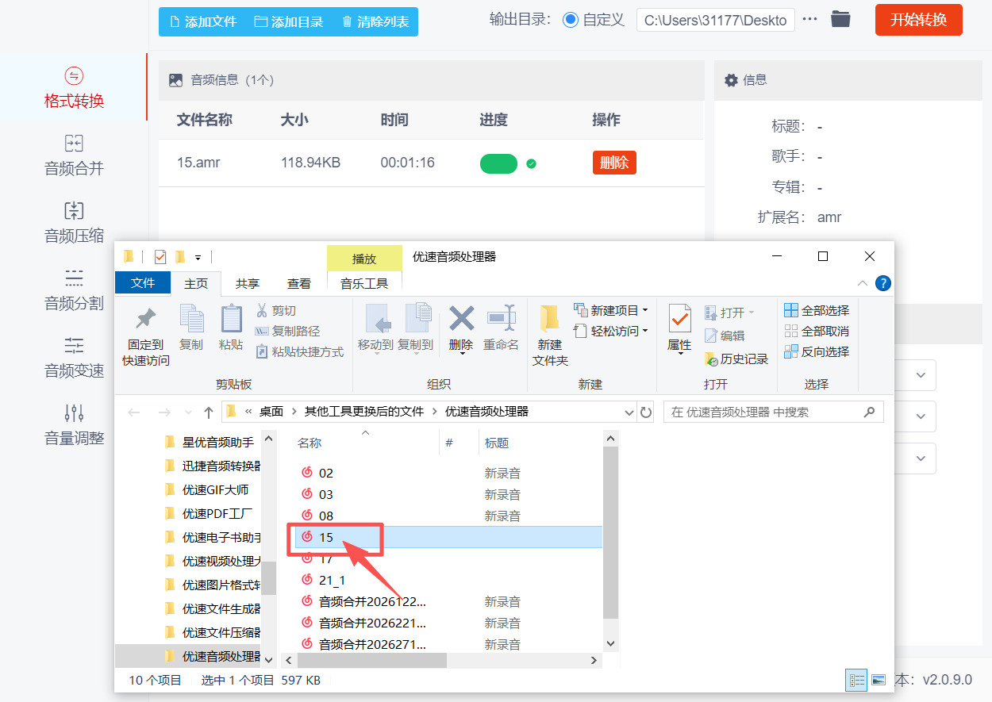
Task: Open the 音频压缩 function
Action: pos(74,223)
